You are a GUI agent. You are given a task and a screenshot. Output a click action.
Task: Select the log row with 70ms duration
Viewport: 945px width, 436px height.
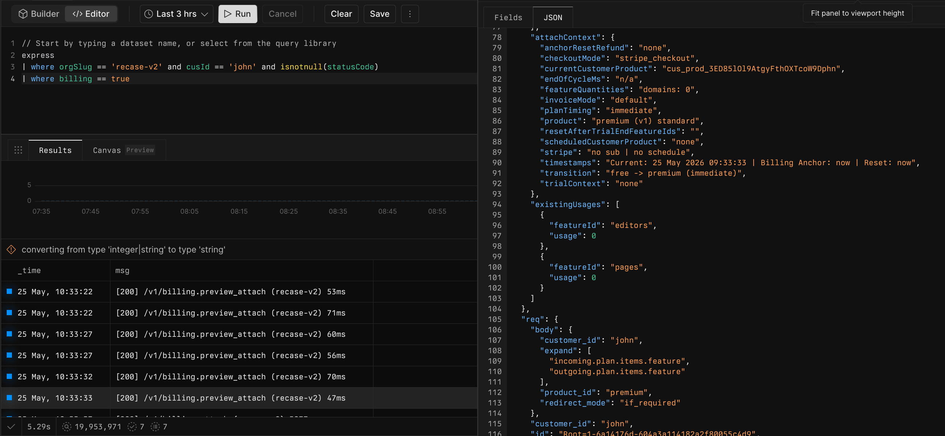(x=239, y=377)
